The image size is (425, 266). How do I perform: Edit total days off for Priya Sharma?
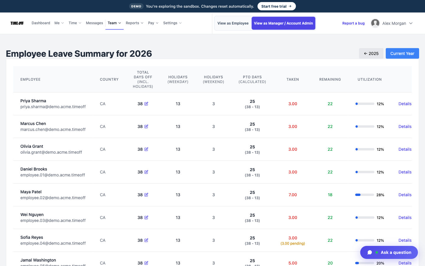point(146,104)
